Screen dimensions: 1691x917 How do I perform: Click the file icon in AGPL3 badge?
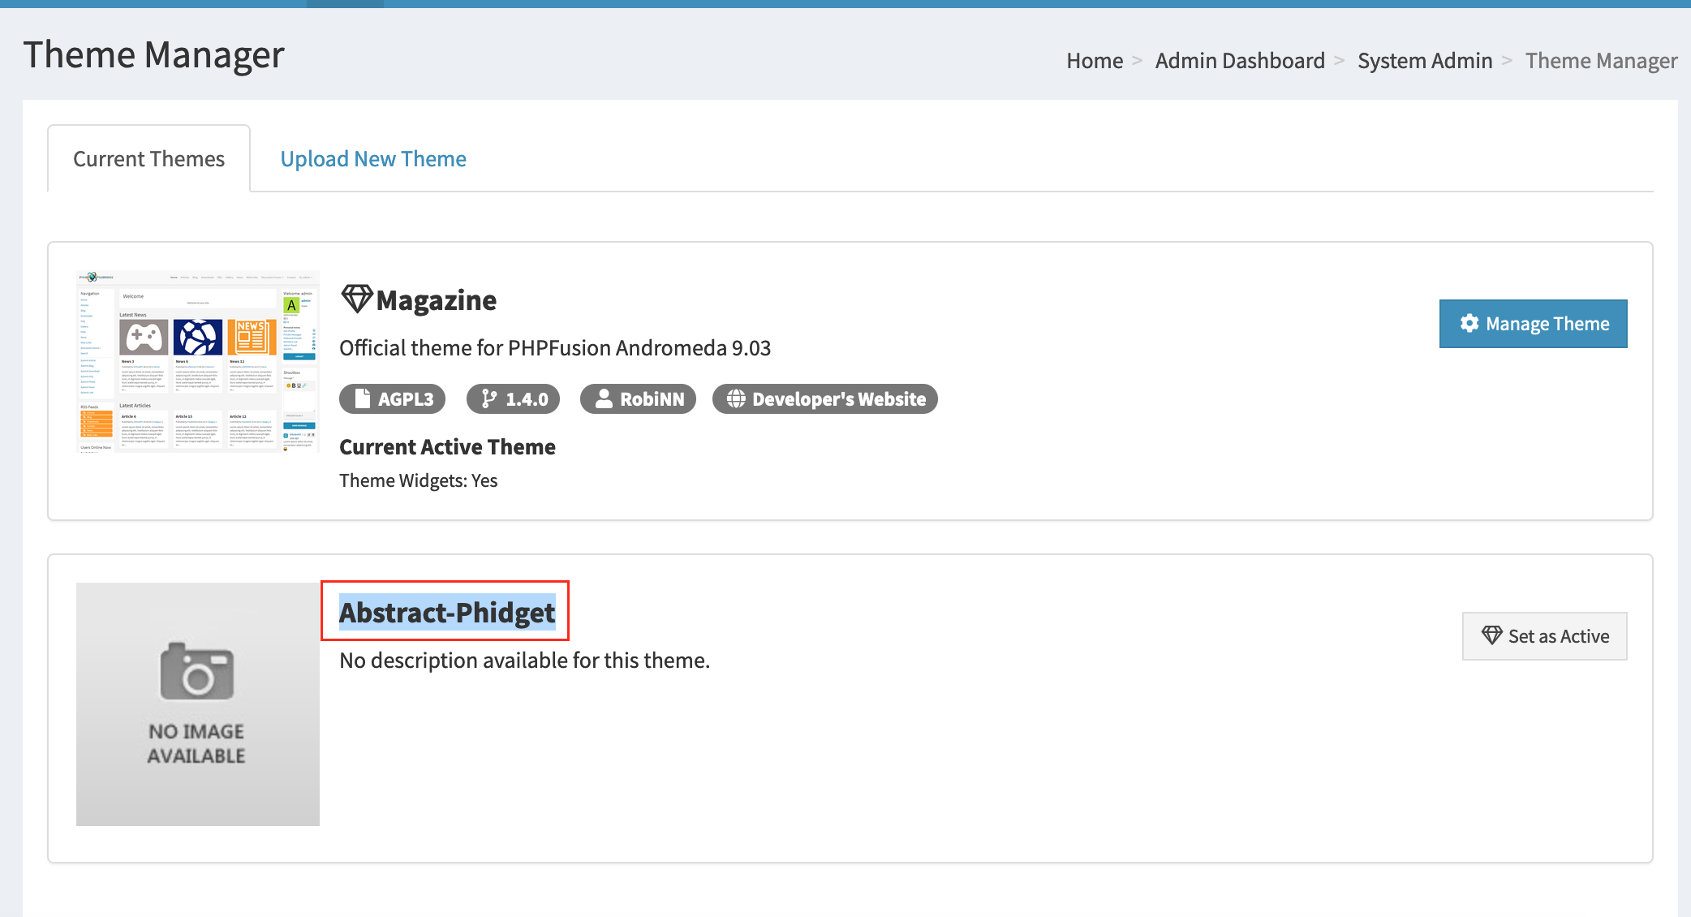pos(363,398)
